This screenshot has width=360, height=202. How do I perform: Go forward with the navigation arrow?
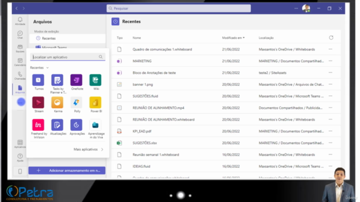click(x=24, y=8)
